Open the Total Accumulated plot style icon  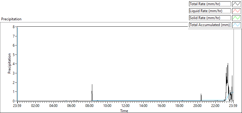(x=237, y=25)
